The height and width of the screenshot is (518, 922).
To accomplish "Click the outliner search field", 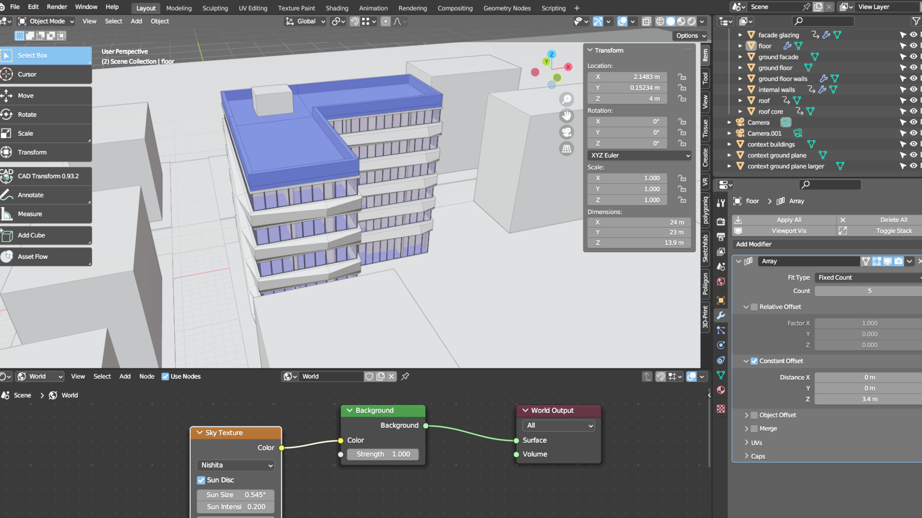I will click(823, 21).
